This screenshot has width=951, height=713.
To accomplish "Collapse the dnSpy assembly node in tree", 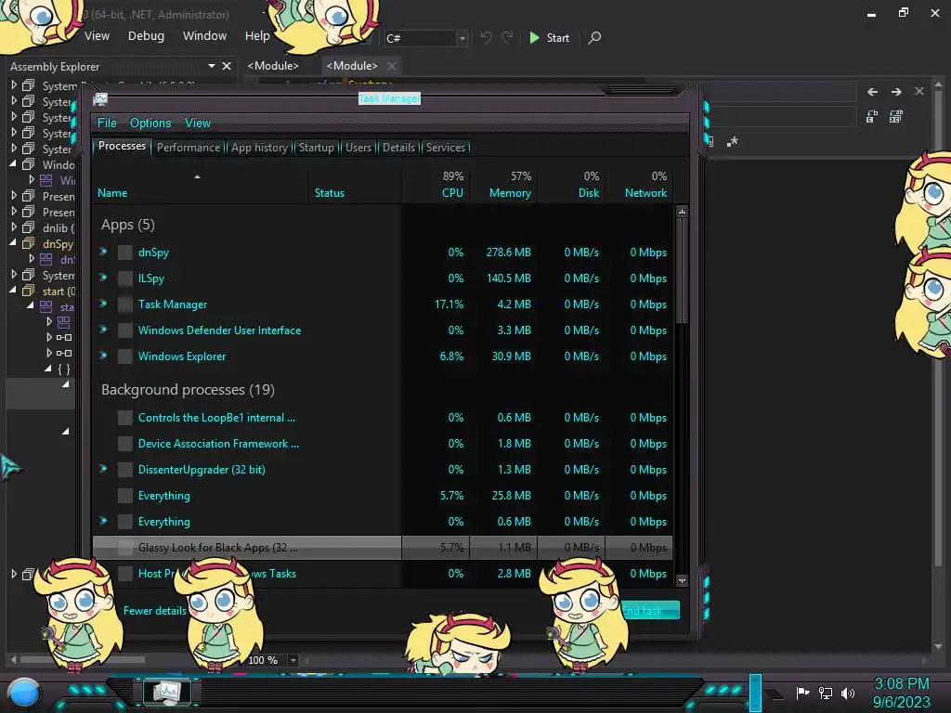I will (13, 242).
